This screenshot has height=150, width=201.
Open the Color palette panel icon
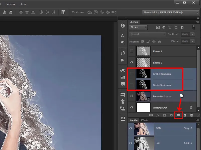123,70
